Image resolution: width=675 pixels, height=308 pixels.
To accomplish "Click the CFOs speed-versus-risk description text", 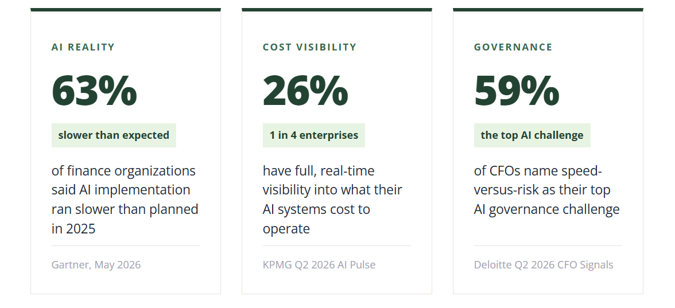I will [x=546, y=190].
